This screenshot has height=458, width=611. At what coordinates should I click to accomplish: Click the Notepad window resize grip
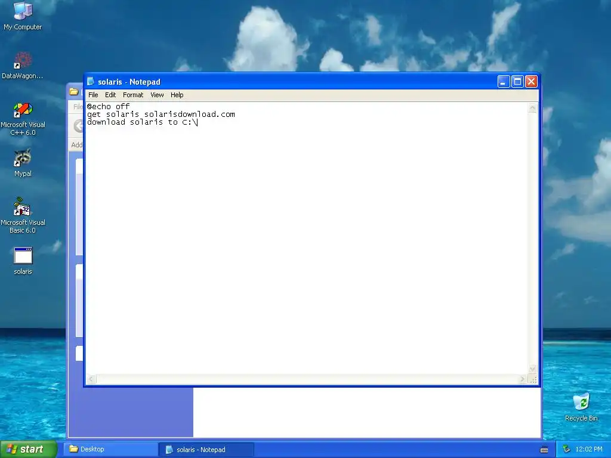[533, 379]
